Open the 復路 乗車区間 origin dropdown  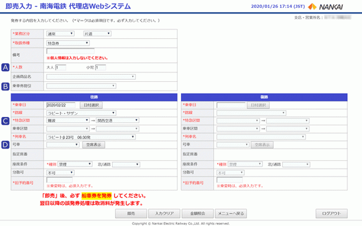pos(238,129)
